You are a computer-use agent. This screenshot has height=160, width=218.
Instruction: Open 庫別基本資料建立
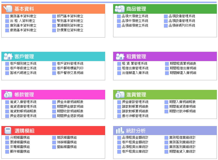pyautogui.click(x=23, y=25)
